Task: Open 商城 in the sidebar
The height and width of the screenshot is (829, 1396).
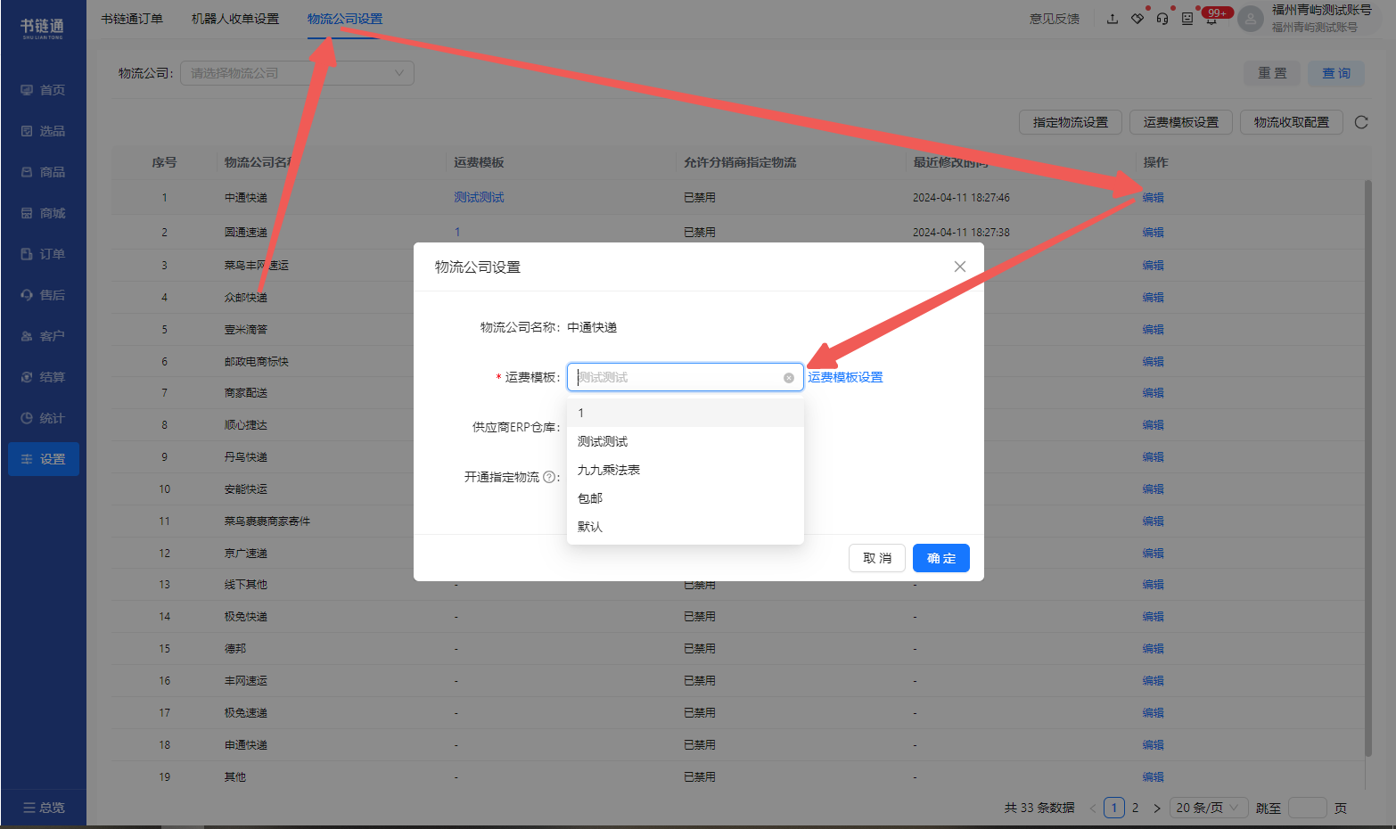Action: point(43,213)
